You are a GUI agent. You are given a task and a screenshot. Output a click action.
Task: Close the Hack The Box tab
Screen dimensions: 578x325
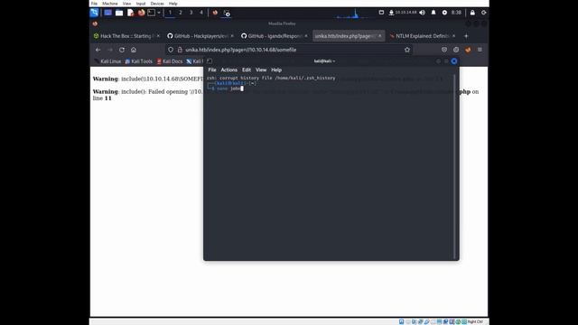coord(158,36)
